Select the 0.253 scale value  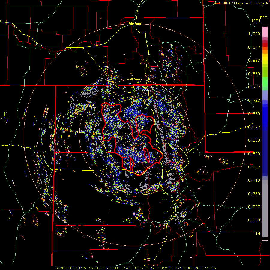tap(254, 220)
